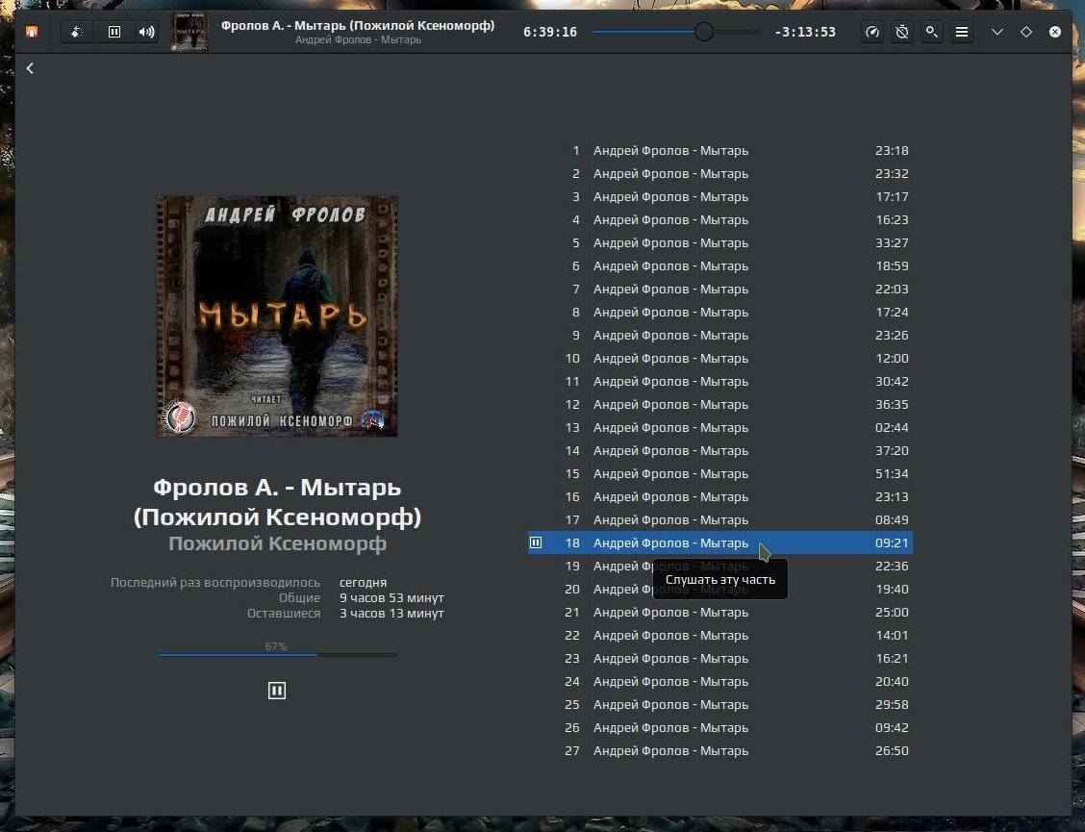Viewport: 1085px width, 832px height.
Task: Select highlighted chapter 18 lasting 09:21
Action: point(719,542)
